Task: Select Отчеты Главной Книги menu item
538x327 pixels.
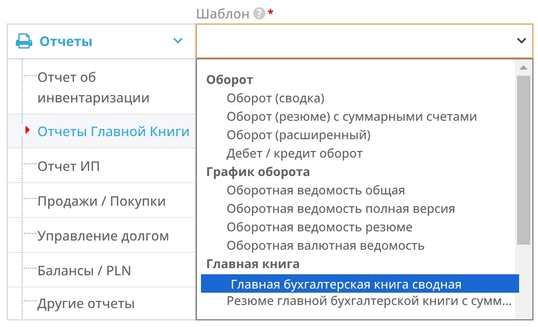Action: (114, 132)
